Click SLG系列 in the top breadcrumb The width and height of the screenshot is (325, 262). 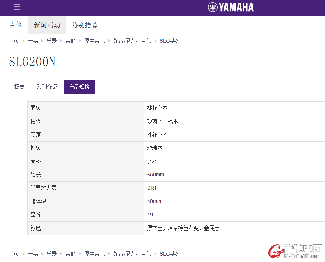(x=170, y=41)
